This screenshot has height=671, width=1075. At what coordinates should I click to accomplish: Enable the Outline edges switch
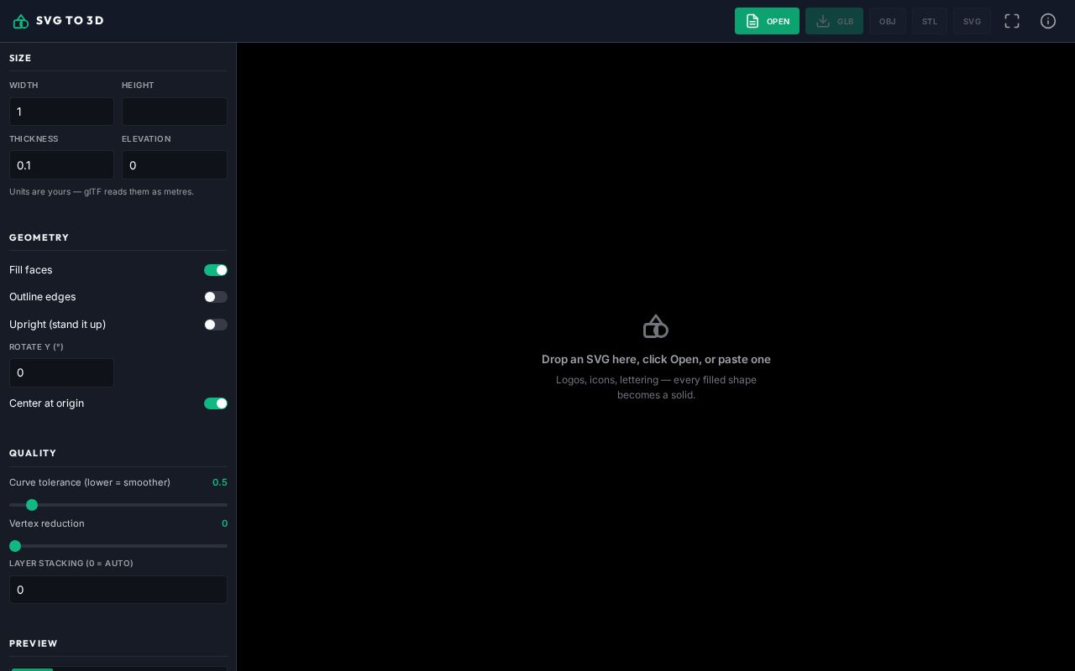pos(216,297)
